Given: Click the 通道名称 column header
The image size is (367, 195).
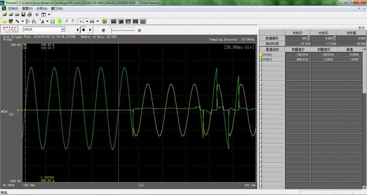Looking at the screenshot, I should pyautogui.click(x=272, y=49).
